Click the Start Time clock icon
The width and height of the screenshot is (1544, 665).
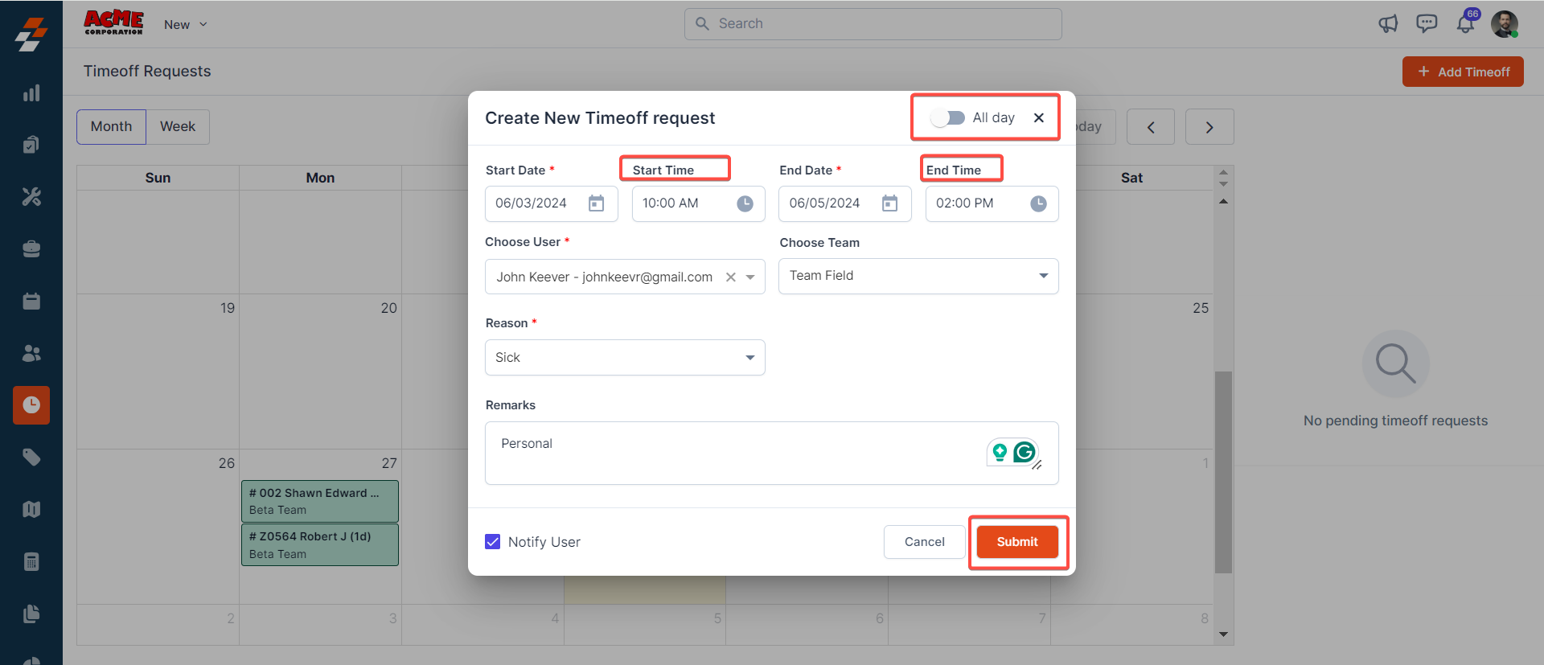coord(745,203)
